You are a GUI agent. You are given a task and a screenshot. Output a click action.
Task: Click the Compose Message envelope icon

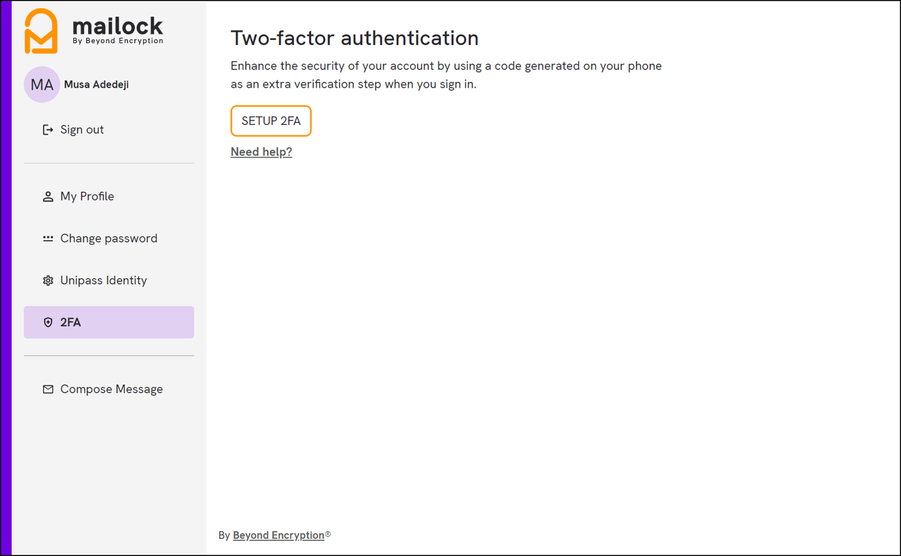[48, 389]
